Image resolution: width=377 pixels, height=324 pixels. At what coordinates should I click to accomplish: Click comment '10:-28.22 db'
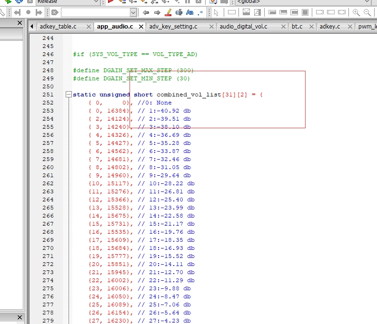(x=172, y=183)
